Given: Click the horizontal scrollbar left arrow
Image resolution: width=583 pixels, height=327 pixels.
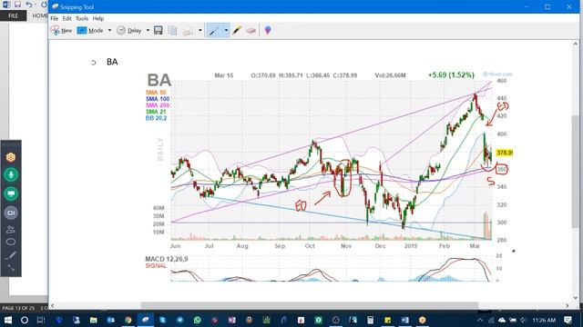Looking at the screenshot, I should 52,305.
